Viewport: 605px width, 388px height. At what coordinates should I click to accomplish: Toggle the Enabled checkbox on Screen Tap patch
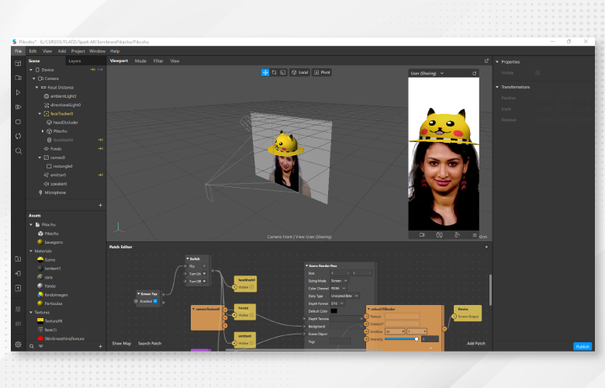tap(155, 301)
